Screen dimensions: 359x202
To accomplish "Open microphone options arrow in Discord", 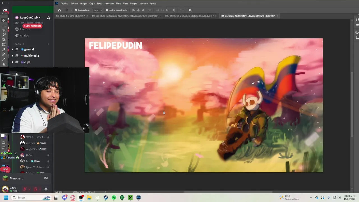I will 29,189.
